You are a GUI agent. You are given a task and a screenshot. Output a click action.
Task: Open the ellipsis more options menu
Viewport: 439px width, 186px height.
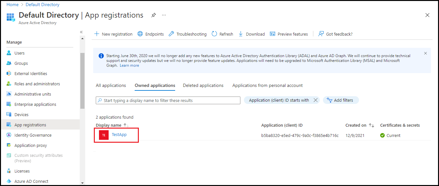164,15
